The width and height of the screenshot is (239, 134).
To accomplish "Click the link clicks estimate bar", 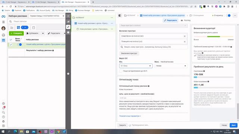I will pyautogui.click(x=214, y=88).
